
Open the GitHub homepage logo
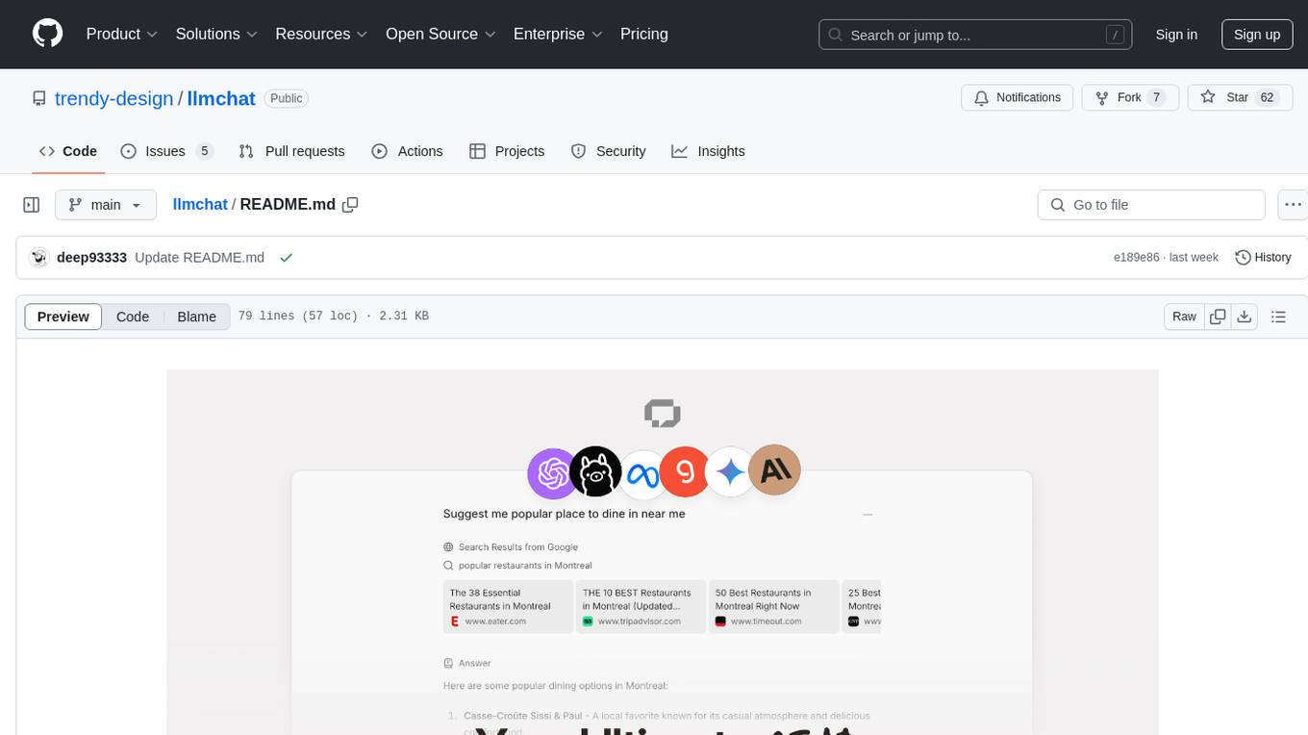[47, 34]
